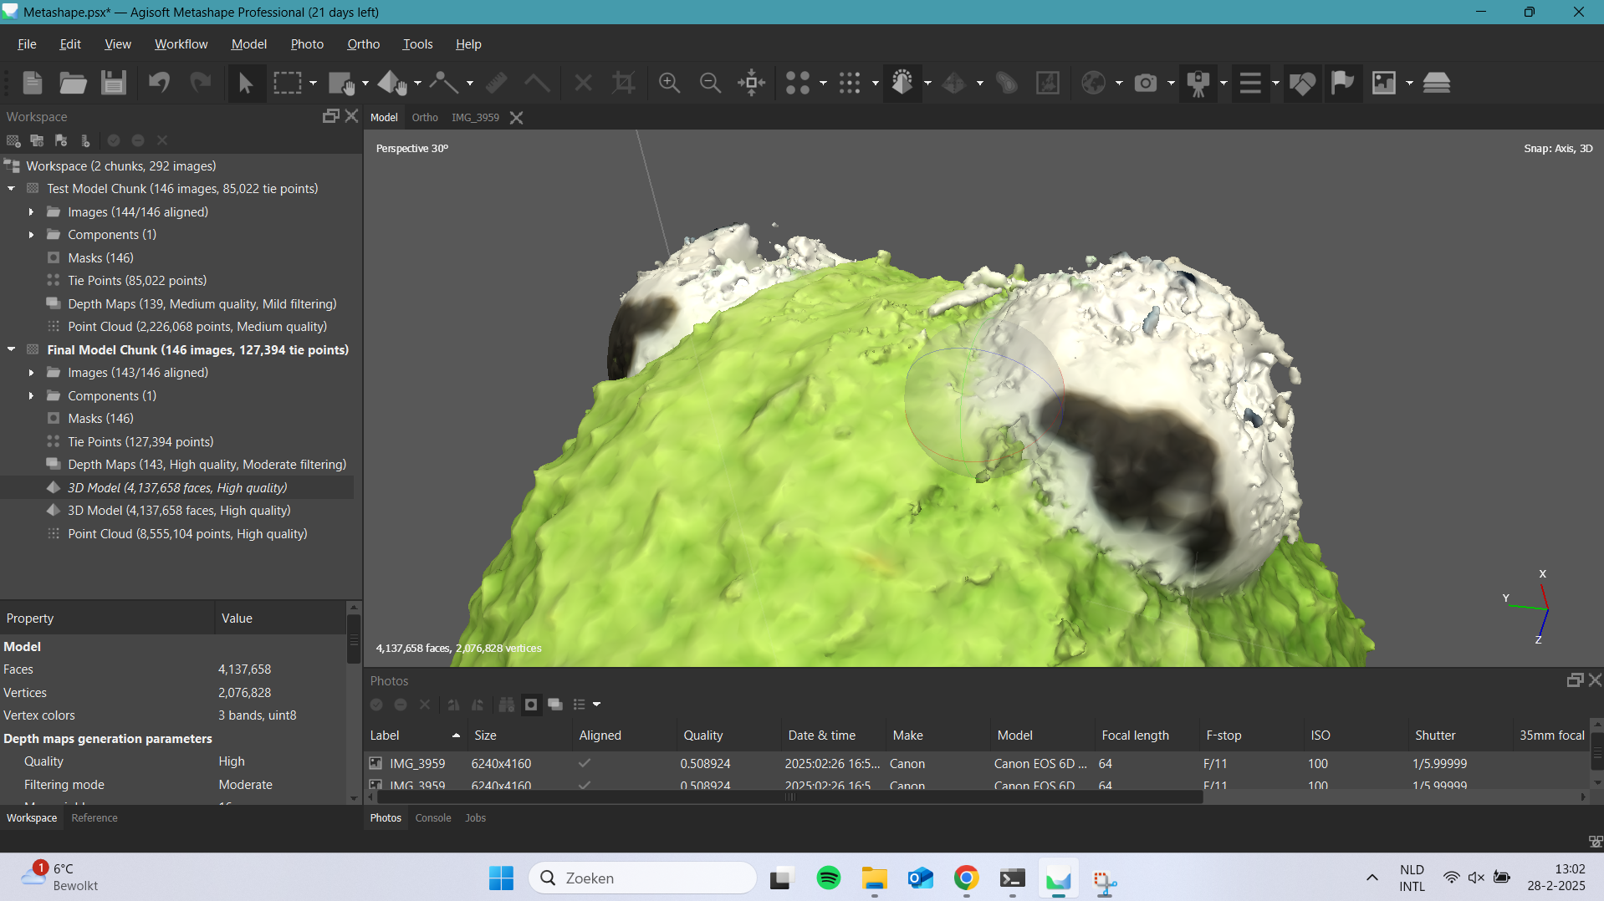Click the Open project folder icon
This screenshot has width=1604, height=901.
(74, 83)
